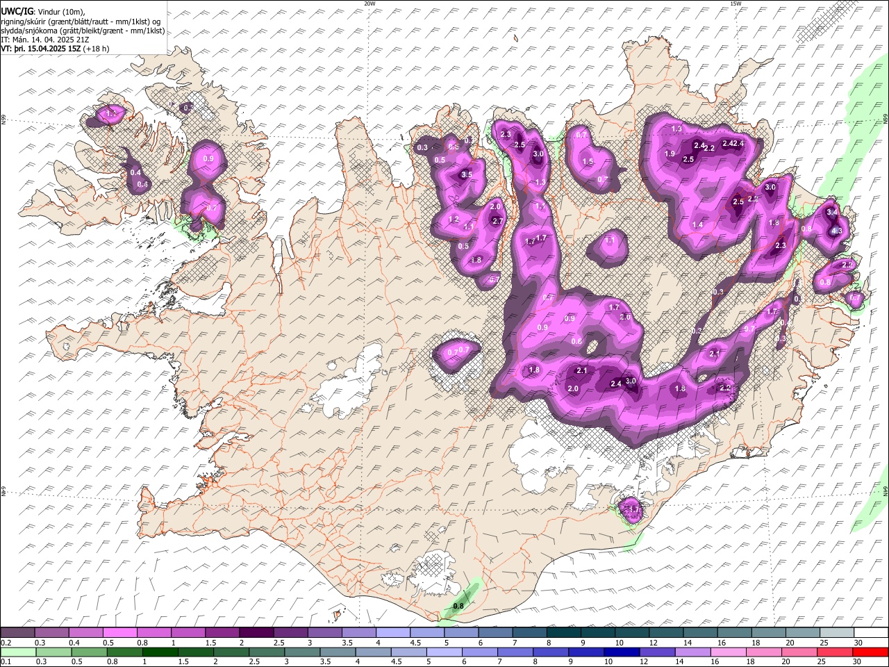Image resolution: width=889 pixels, height=667 pixels.
Task: Select the darkest green 1 rain legend swatch
Action: tap(160, 652)
